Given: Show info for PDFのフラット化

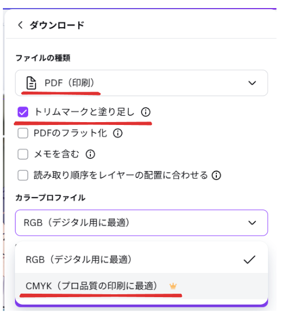Looking at the screenshot, I should (117, 133).
